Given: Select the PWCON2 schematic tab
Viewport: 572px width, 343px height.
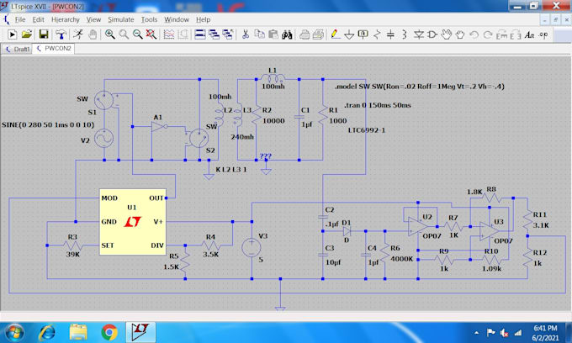Looking at the screenshot, I should coord(54,49).
